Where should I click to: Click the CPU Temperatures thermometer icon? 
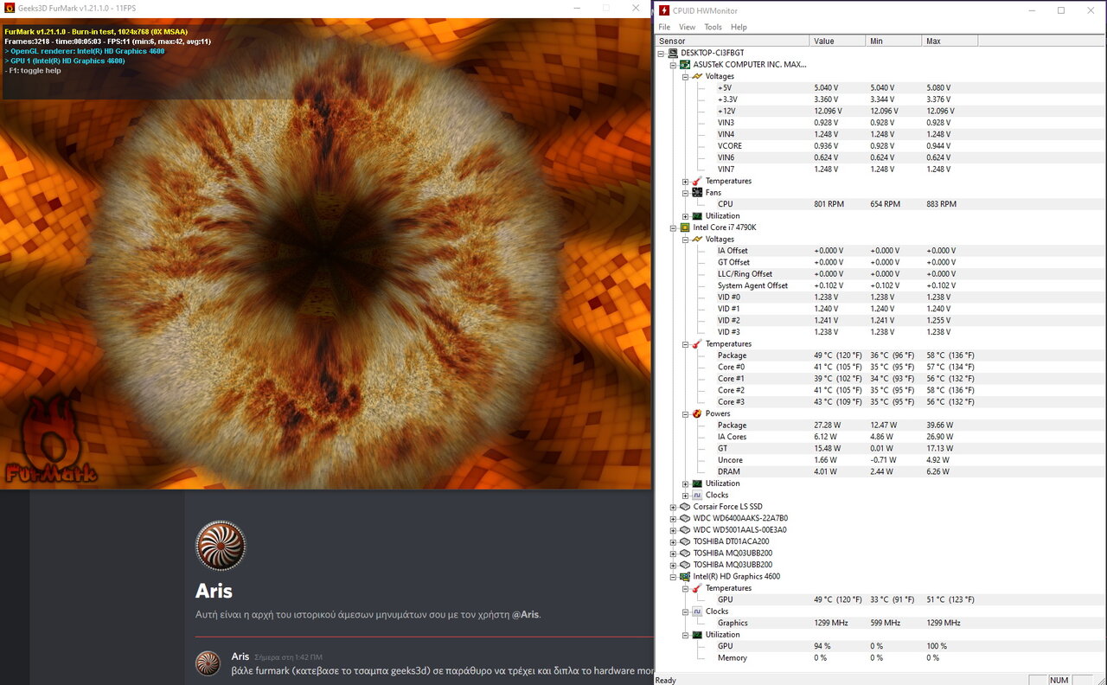pos(697,344)
